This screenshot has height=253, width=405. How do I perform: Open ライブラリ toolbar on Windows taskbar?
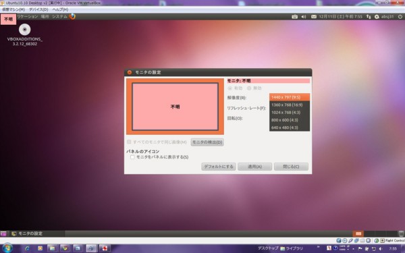click(292, 248)
